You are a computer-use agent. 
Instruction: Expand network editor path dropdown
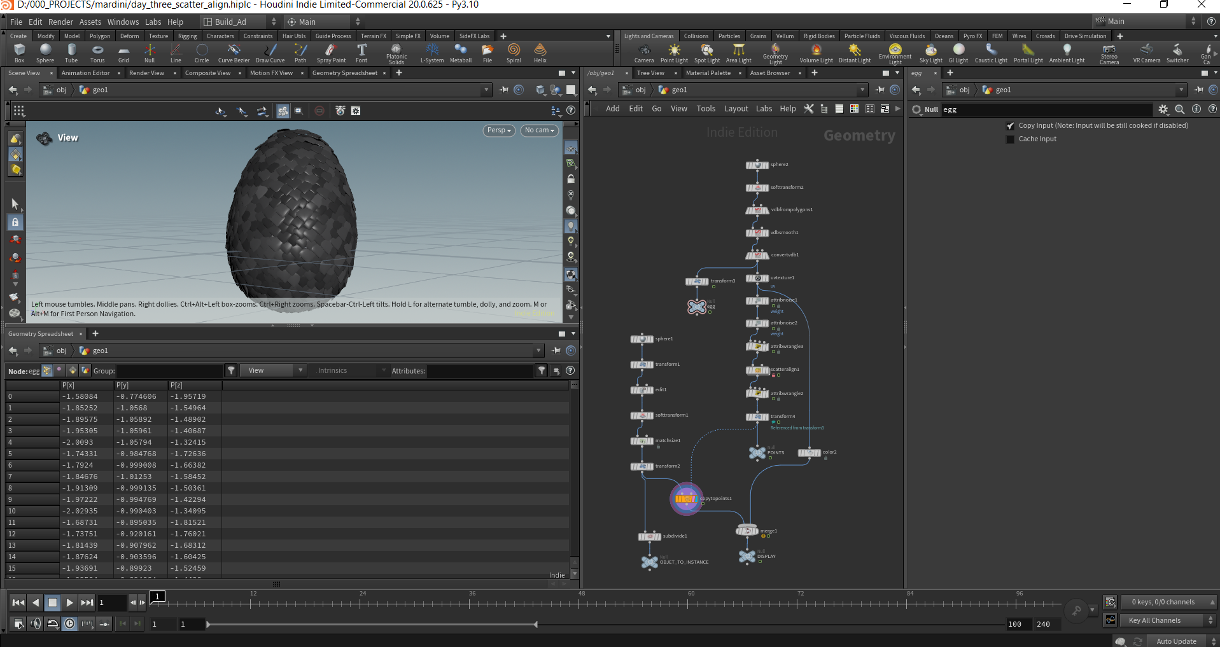click(862, 90)
